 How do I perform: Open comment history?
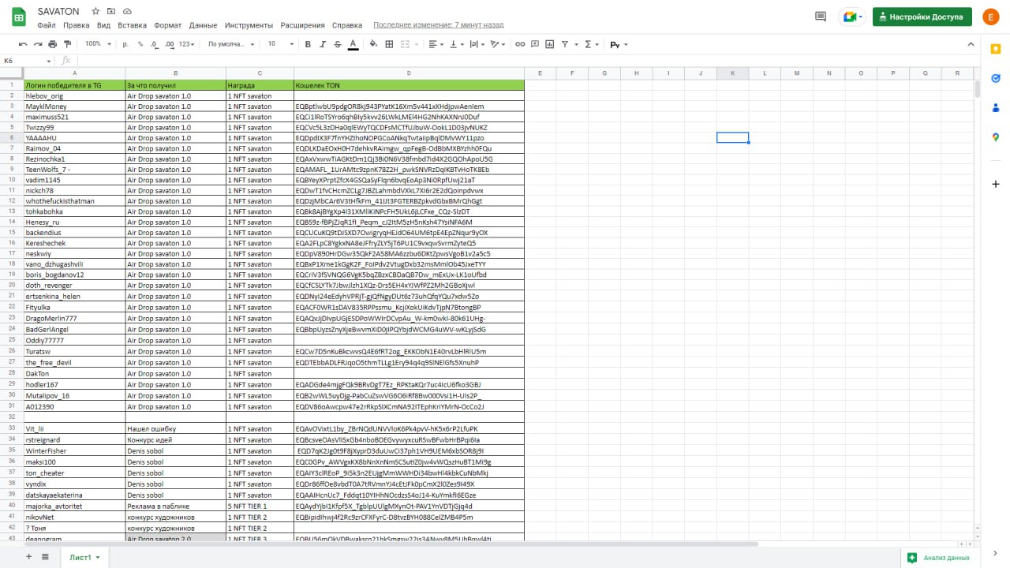coord(821,17)
